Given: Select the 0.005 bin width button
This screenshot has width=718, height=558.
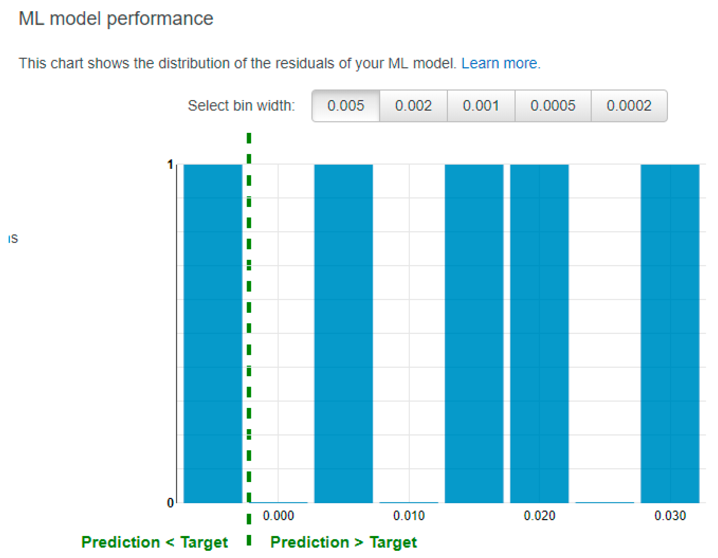Looking at the screenshot, I should tap(345, 106).
